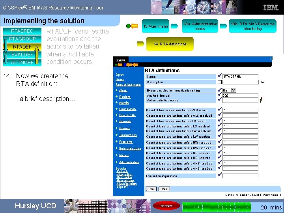
Task: Select the RTASPEC box in the hierarchy
Action: pyautogui.click(x=22, y=31)
